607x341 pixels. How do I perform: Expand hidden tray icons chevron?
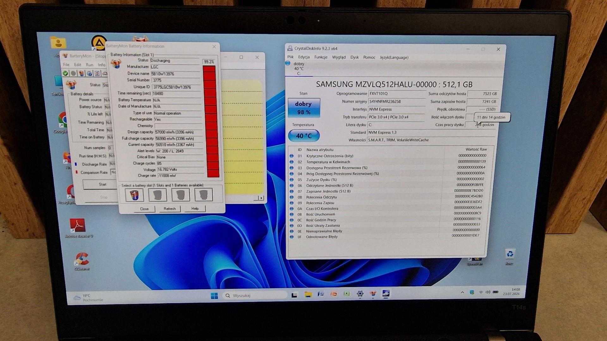pyautogui.click(x=462, y=293)
